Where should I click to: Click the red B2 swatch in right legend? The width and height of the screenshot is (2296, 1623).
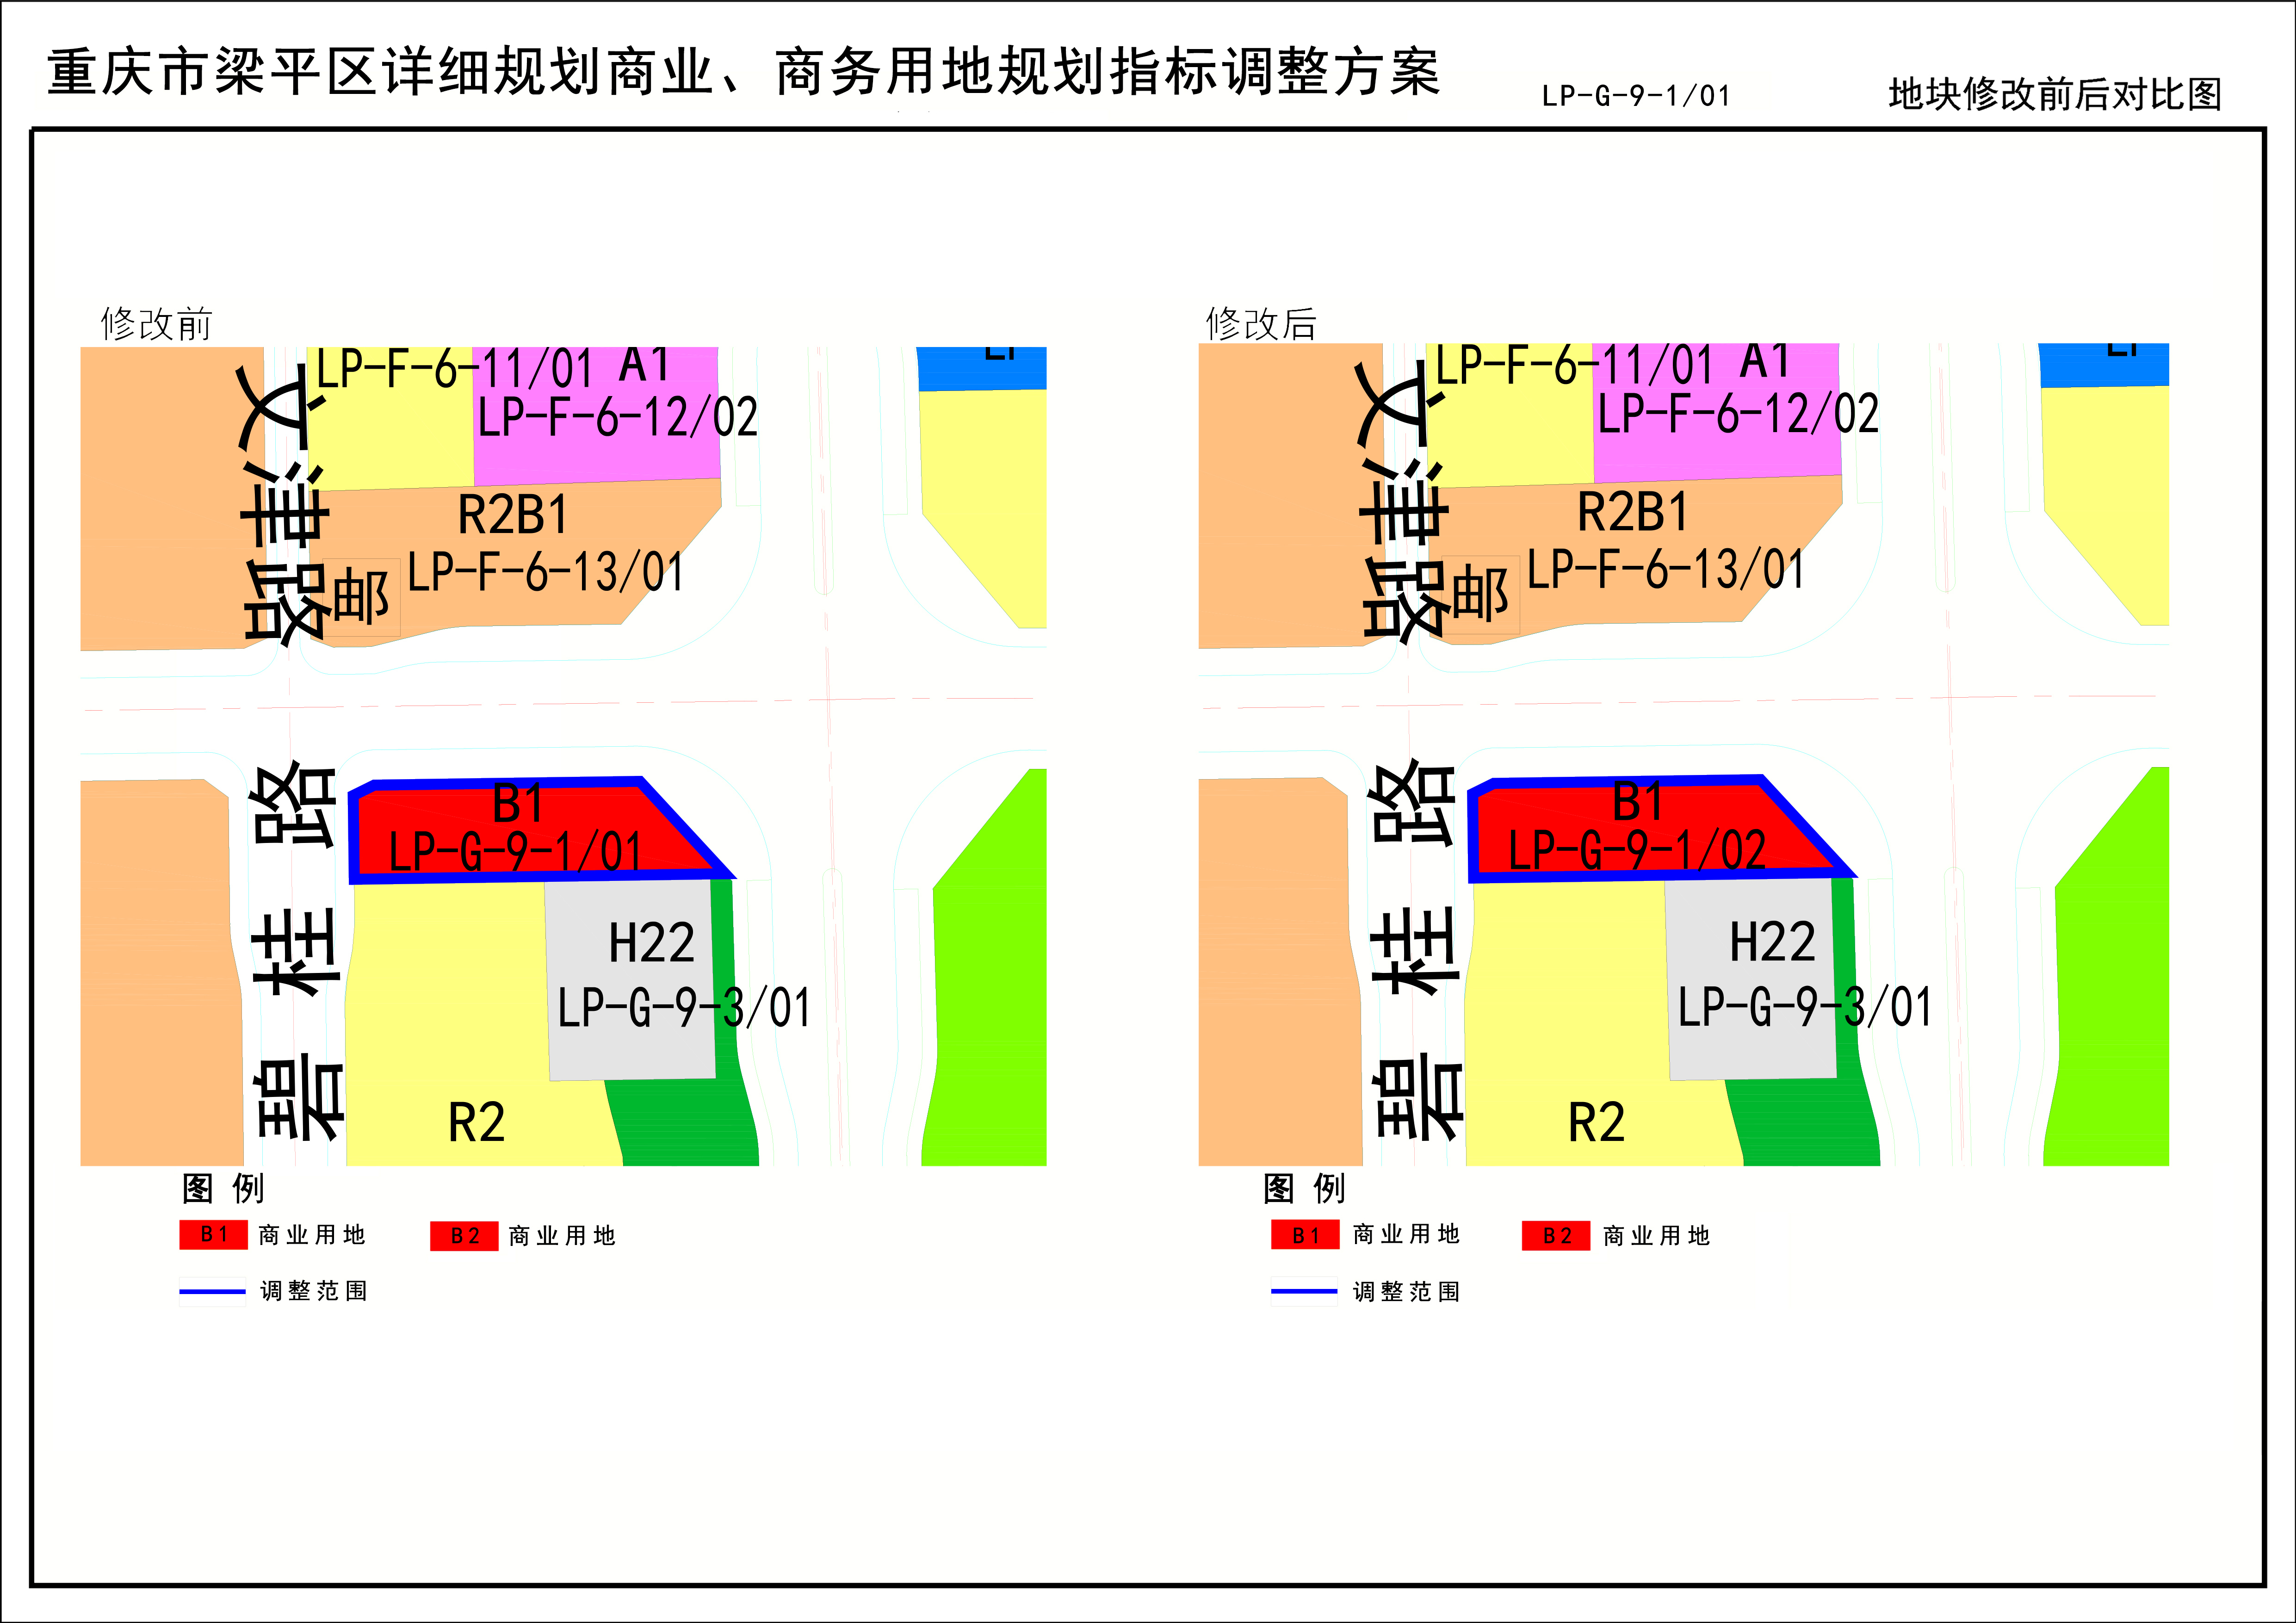coord(1555,1236)
